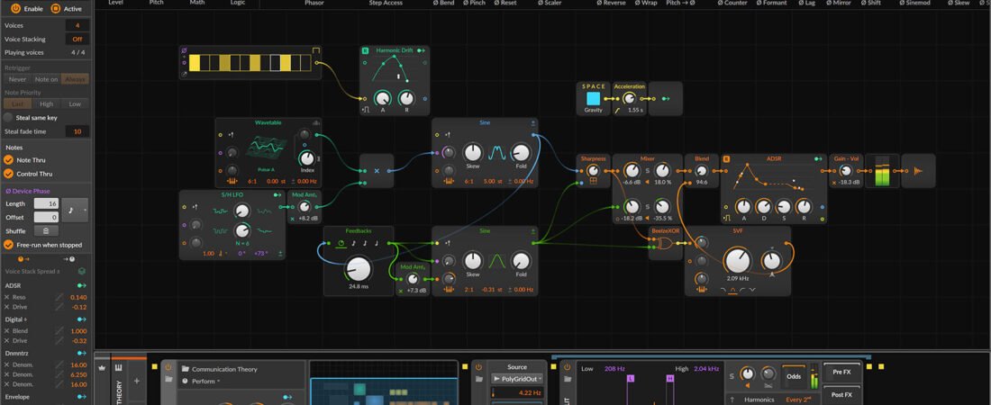The image size is (991, 405).
Task: Open the Length unit dropdown arrow
Action: click(x=86, y=211)
